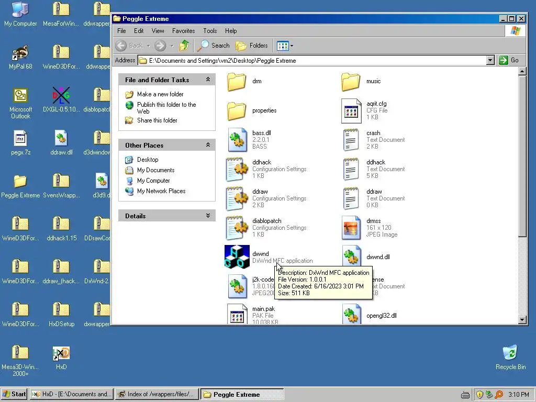
Task: Select the aqrit.cfg file icon
Action: (x=351, y=111)
